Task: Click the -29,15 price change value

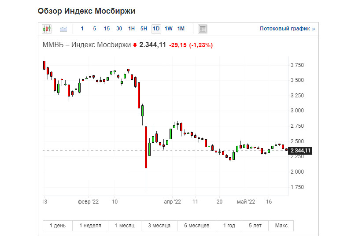Action: pyautogui.click(x=178, y=45)
